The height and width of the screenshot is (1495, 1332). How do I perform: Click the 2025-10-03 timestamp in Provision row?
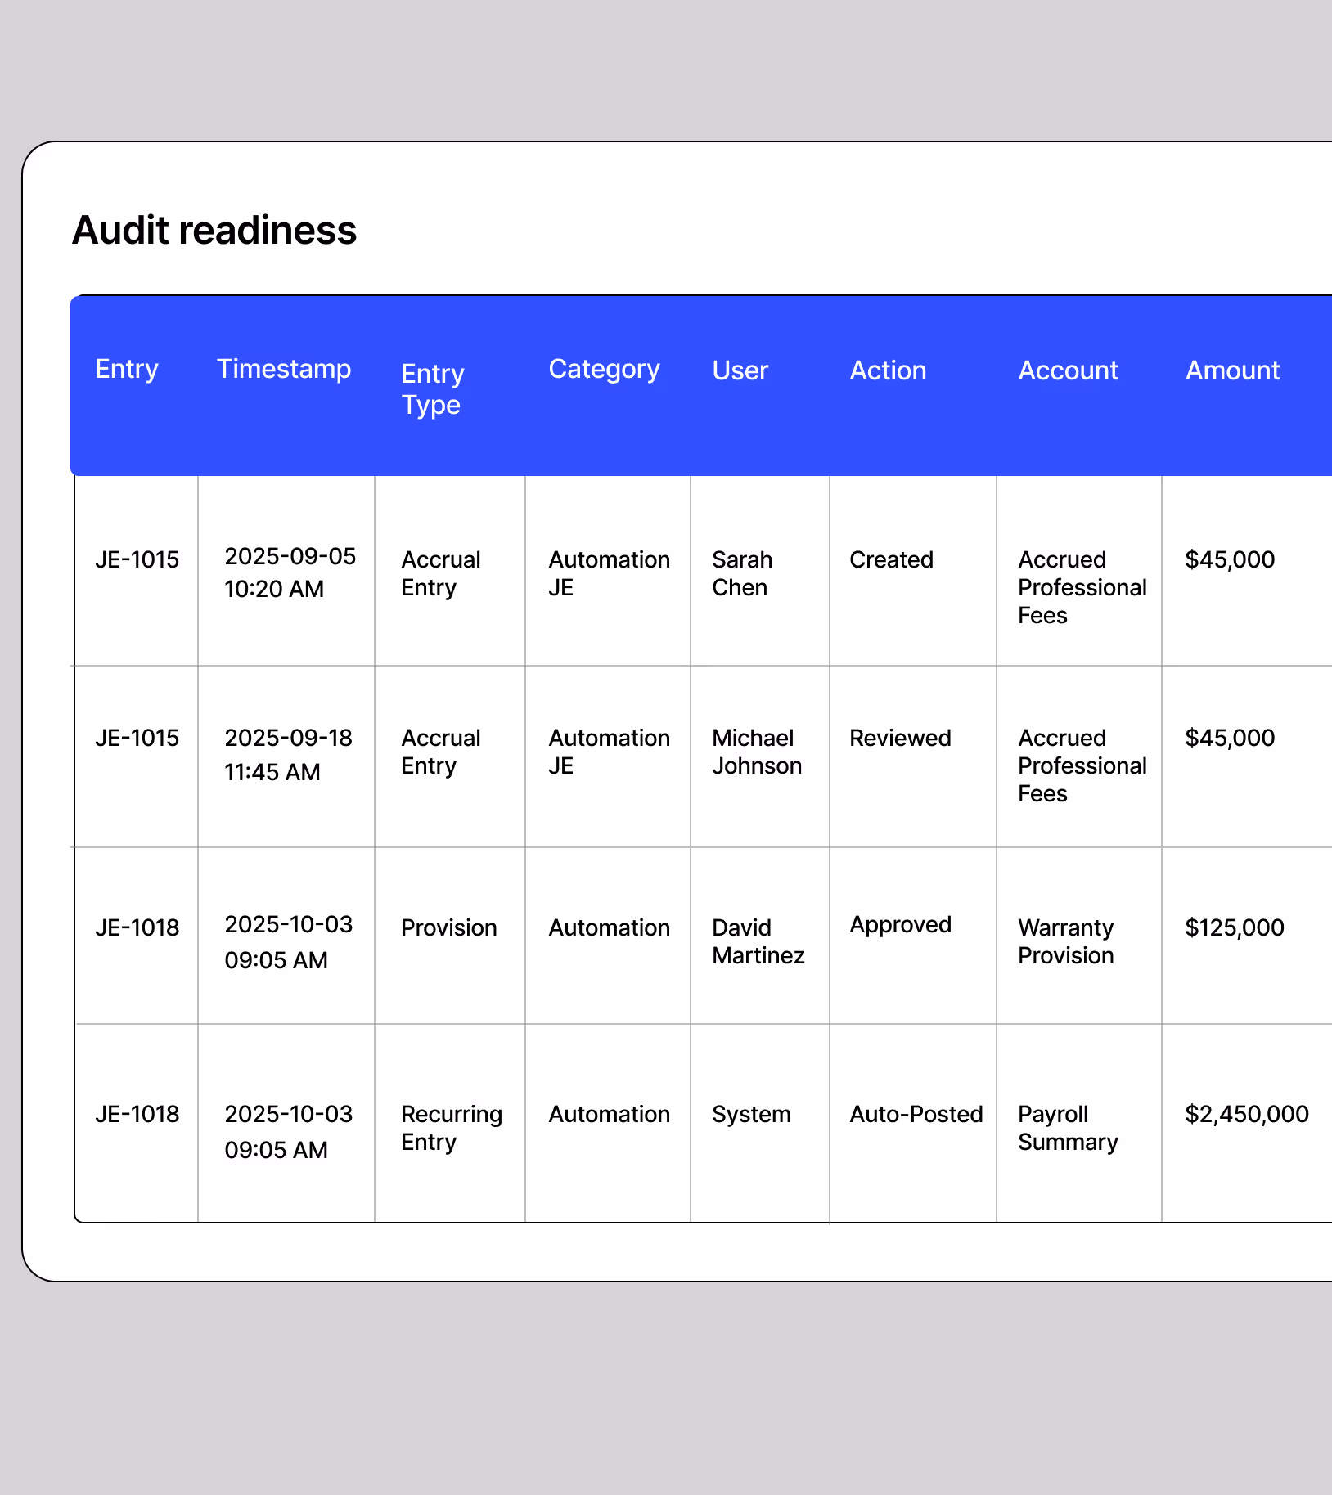(x=288, y=942)
